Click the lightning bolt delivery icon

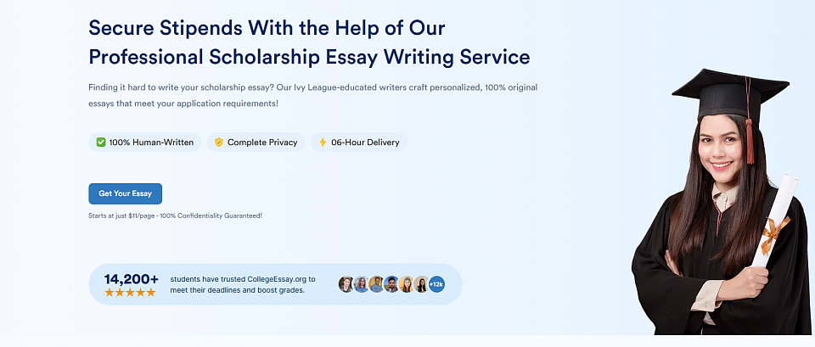(x=323, y=143)
